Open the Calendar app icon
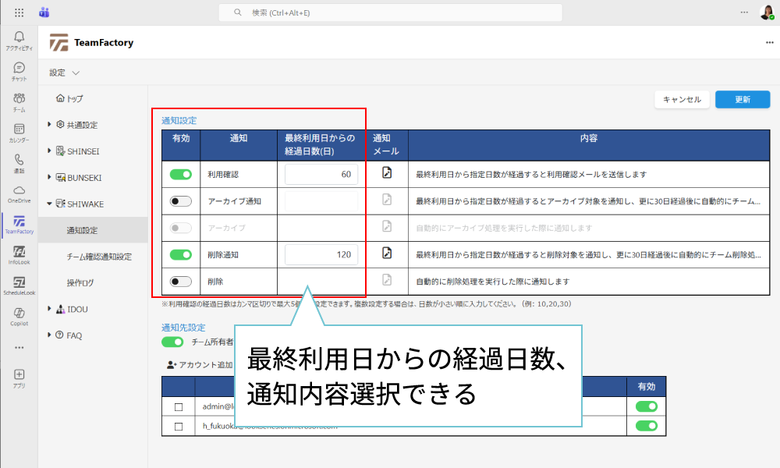Viewport: 780px width, 468px height. pos(19,130)
